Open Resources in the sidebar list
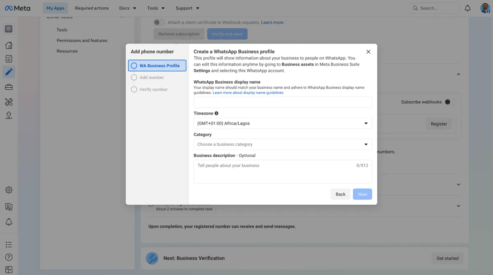This screenshot has width=493, height=275. coord(67,51)
